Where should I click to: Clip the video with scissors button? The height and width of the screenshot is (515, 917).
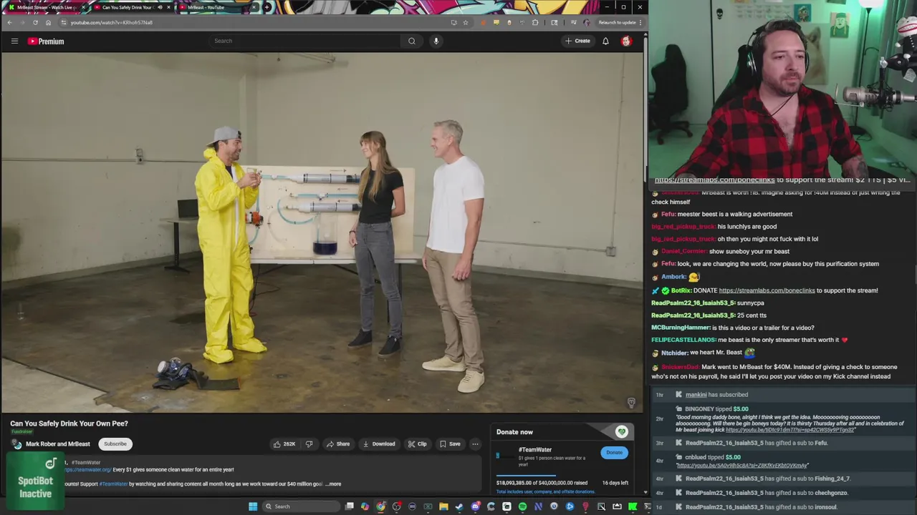coord(417,443)
